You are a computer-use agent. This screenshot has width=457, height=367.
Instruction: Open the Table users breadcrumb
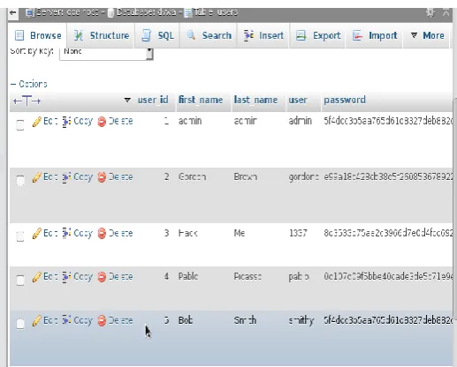[210, 12]
